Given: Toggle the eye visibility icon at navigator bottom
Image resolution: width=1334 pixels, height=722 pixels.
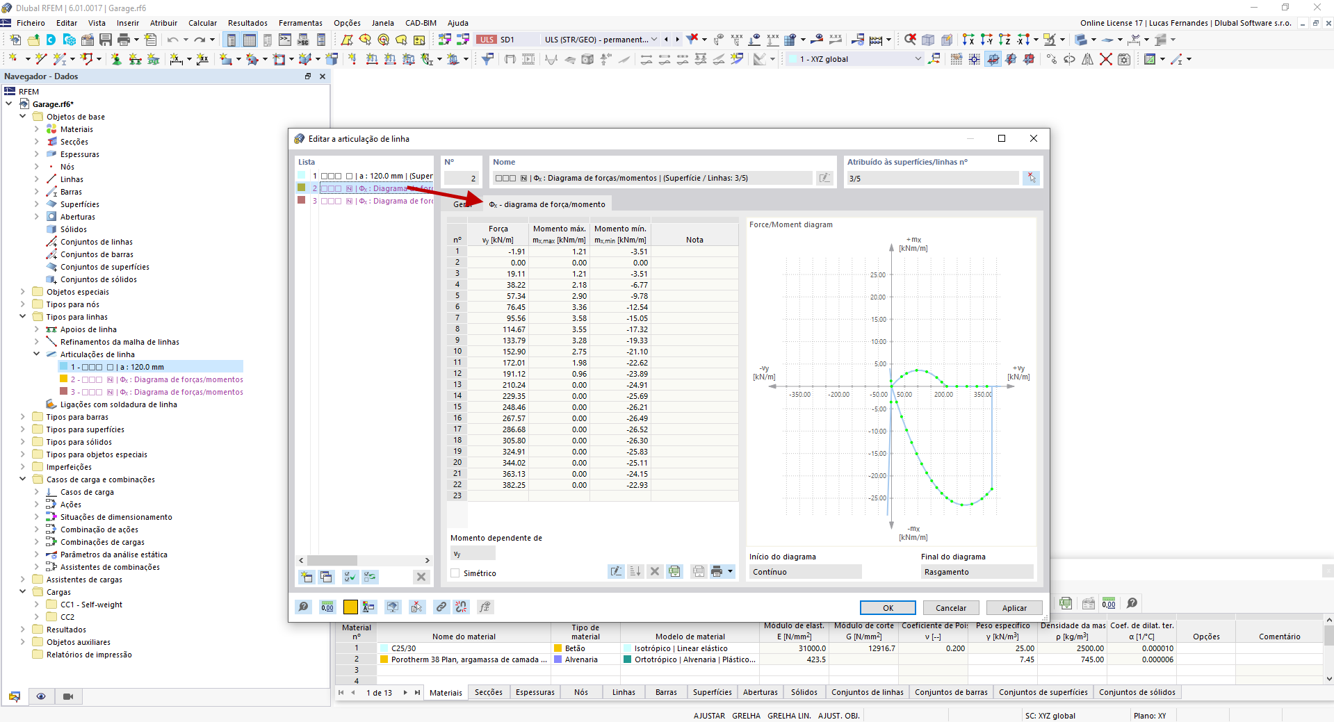Looking at the screenshot, I should click(41, 696).
